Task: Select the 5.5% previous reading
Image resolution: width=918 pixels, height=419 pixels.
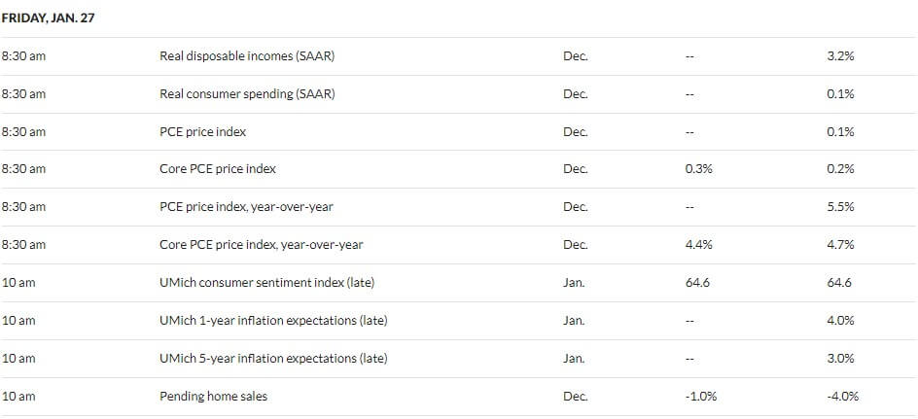Action: coord(840,206)
